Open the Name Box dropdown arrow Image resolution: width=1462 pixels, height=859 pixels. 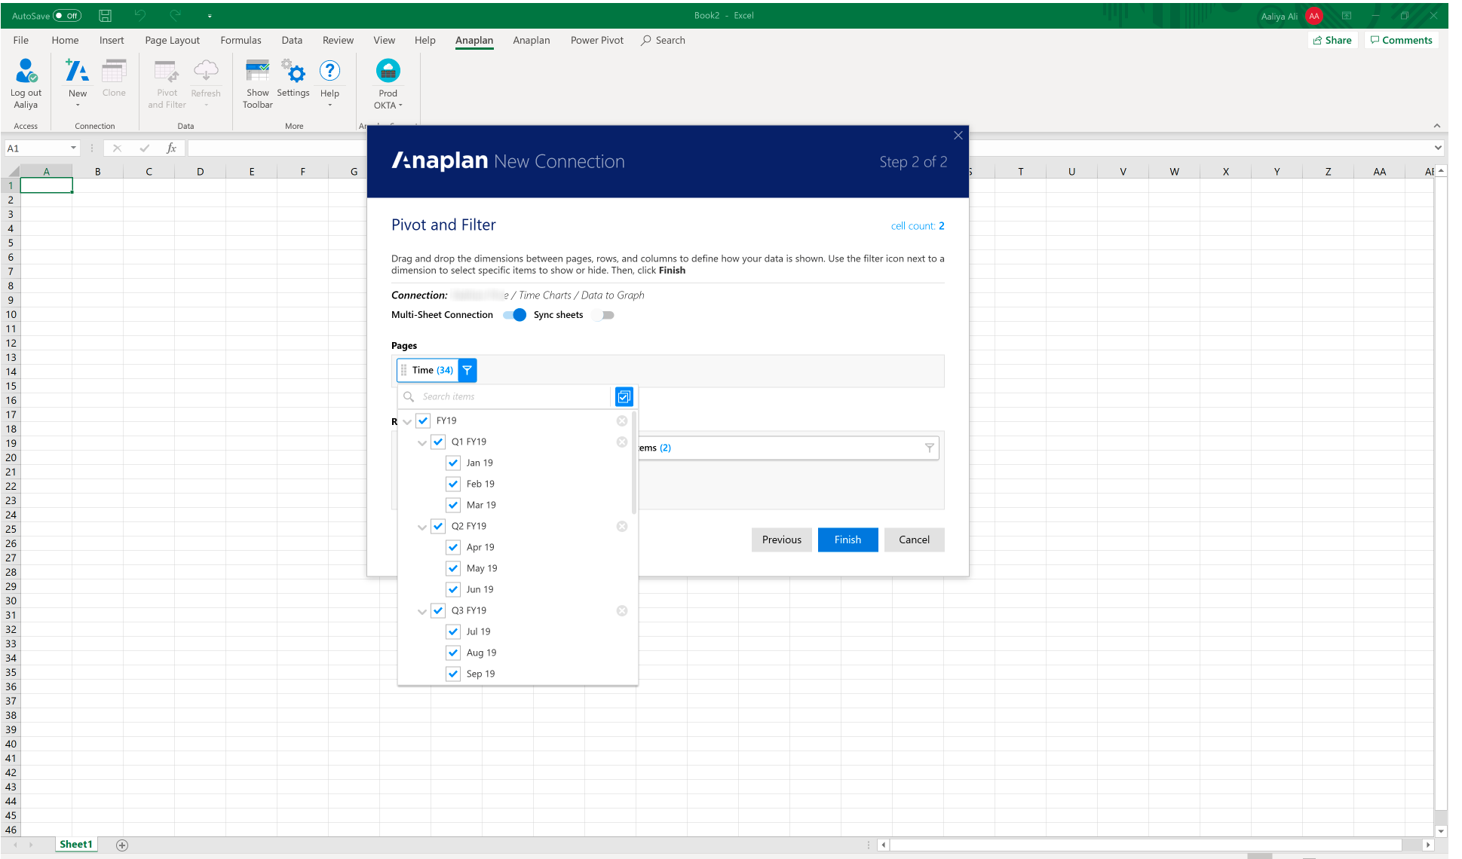click(x=73, y=148)
